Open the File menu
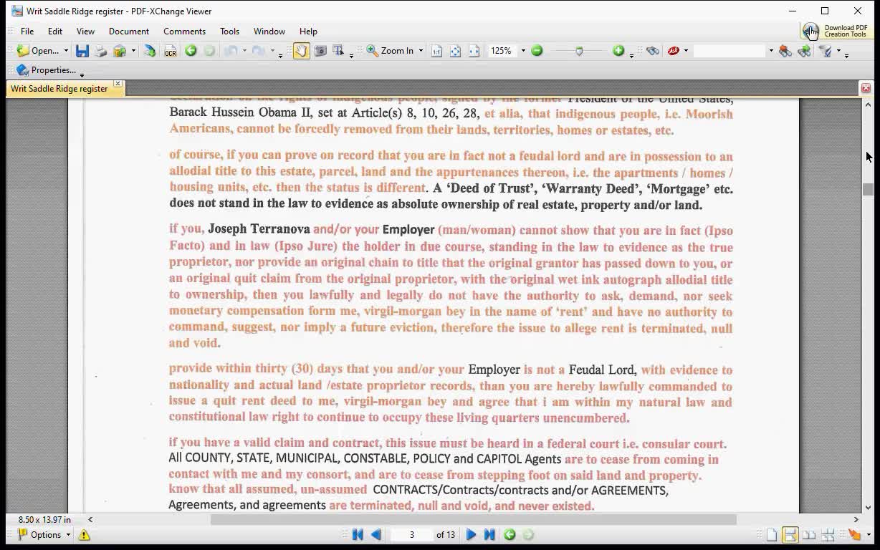 (x=27, y=32)
